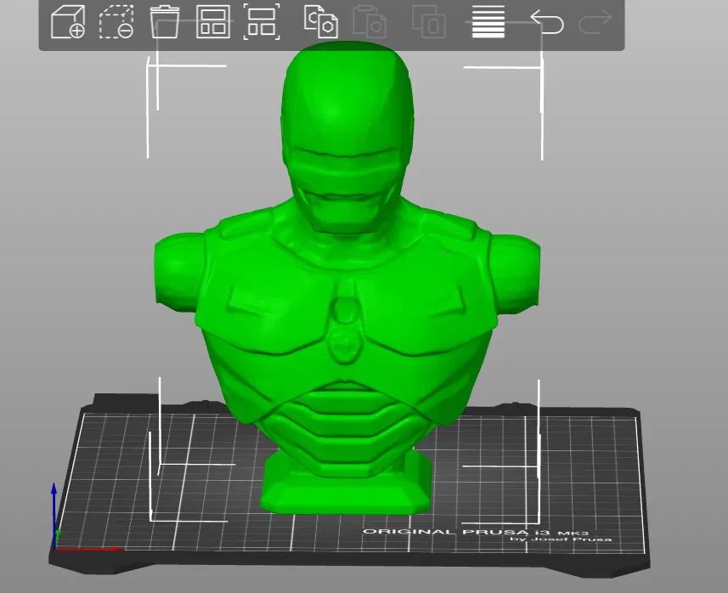728x593 pixels.
Task: Click the grayed-out Redo arrow
Action: pyautogui.click(x=595, y=22)
